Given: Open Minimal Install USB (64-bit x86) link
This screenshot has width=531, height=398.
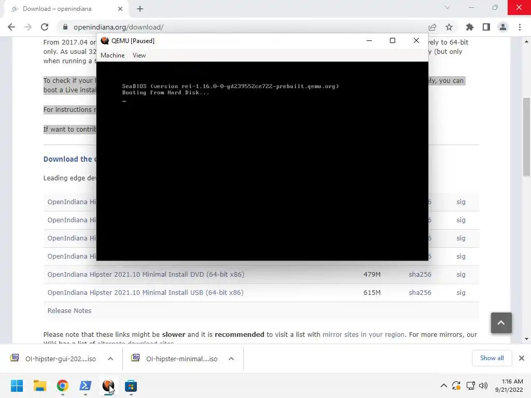Looking at the screenshot, I should [145, 293].
